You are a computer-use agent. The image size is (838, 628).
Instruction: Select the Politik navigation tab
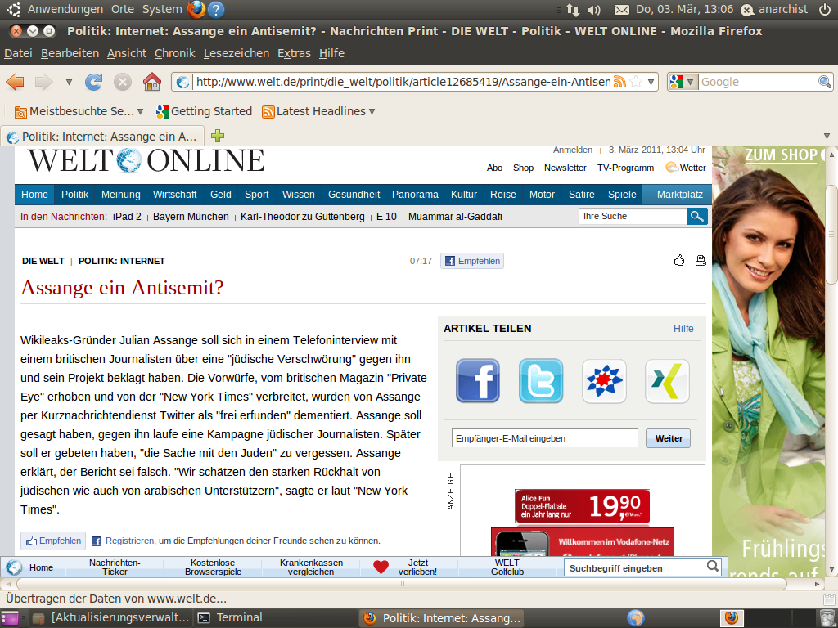click(x=74, y=195)
